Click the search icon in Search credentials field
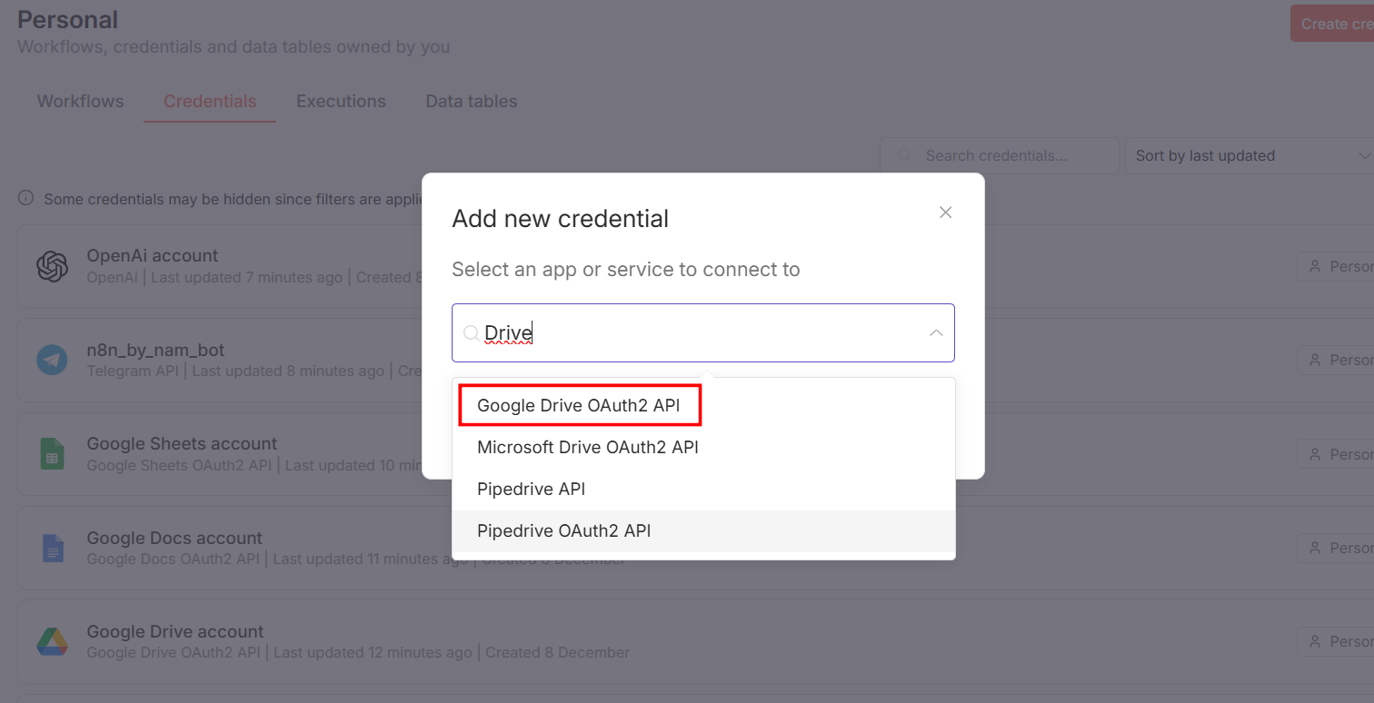Screen dimensions: 1374x703 [903, 155]
